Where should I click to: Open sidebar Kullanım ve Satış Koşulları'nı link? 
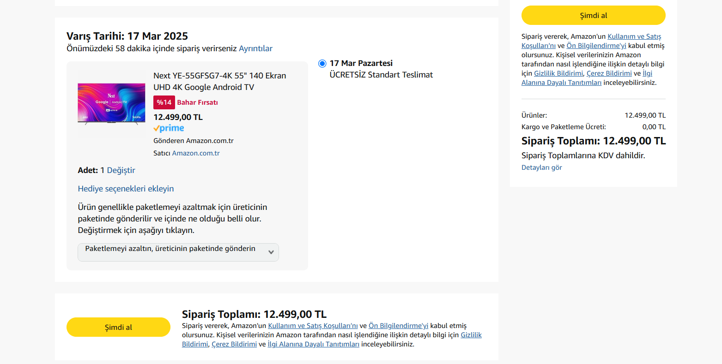(634, 36)
